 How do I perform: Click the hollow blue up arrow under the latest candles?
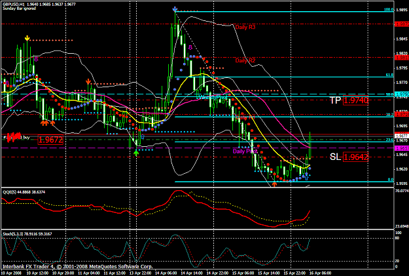pyautogui.click(x=306, y=178)
